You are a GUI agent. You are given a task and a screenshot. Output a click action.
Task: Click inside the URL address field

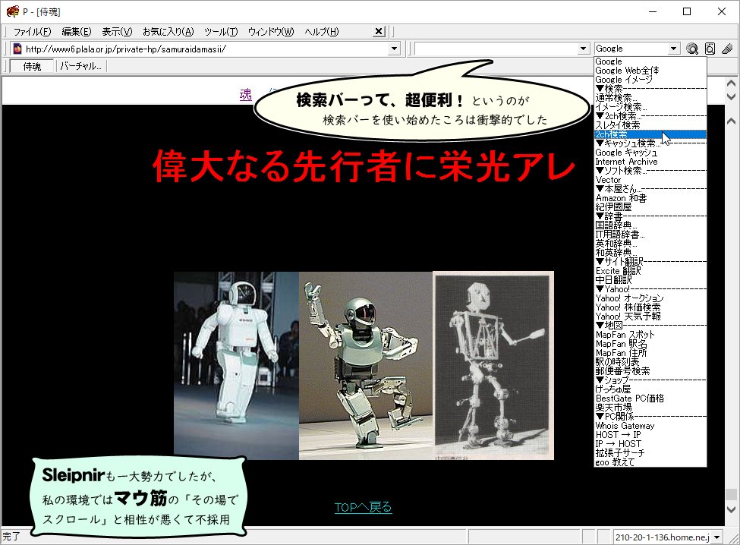click(206, 49)
